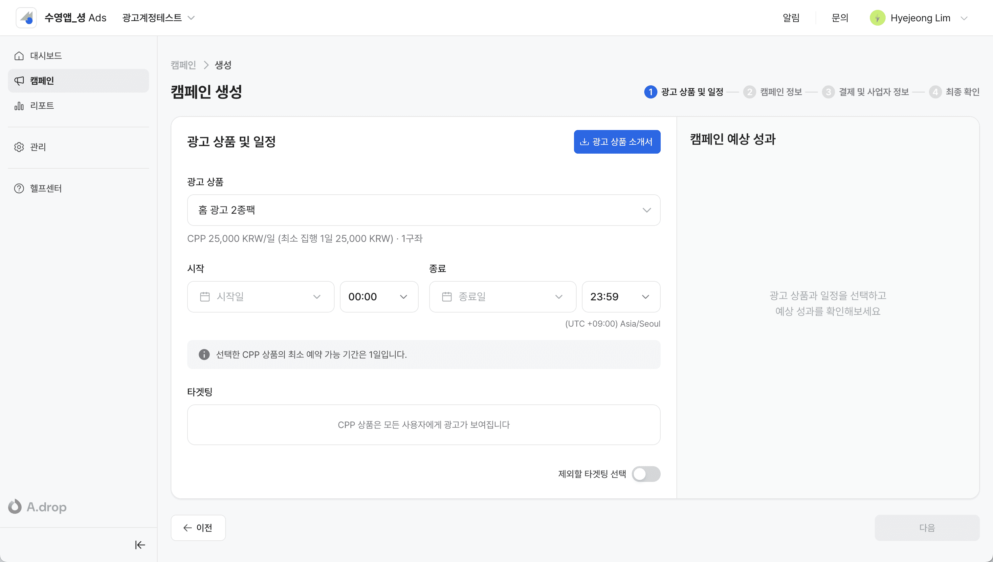Click the report bar chart icon
The image size is (993, 562).
pos(19,106)
